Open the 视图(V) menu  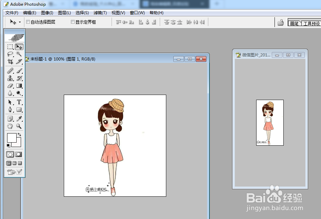click(118, 13)
